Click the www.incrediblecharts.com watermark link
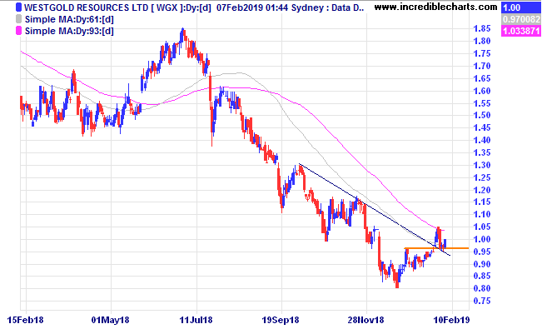This screenshot has width=542, height=329. (435, 7)
